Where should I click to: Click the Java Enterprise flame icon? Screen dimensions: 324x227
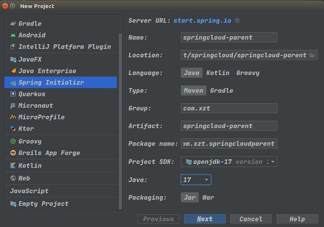click(13, 71)
